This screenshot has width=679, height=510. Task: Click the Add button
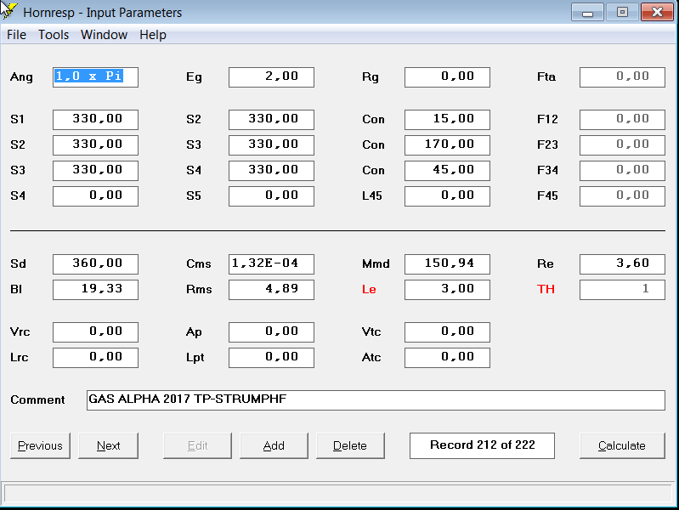pos(274,445)
